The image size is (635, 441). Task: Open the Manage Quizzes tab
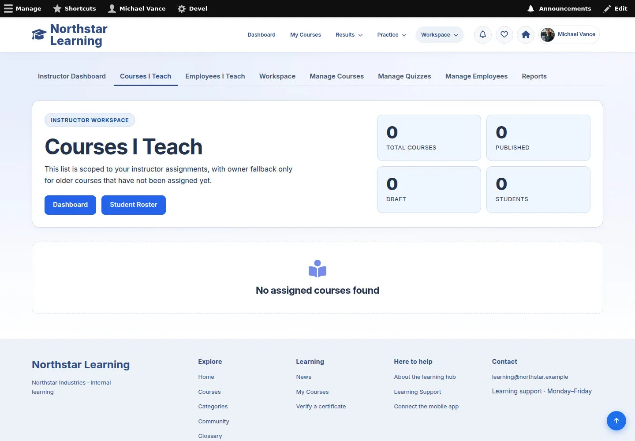pyautogui.click(x=405, y=76)
